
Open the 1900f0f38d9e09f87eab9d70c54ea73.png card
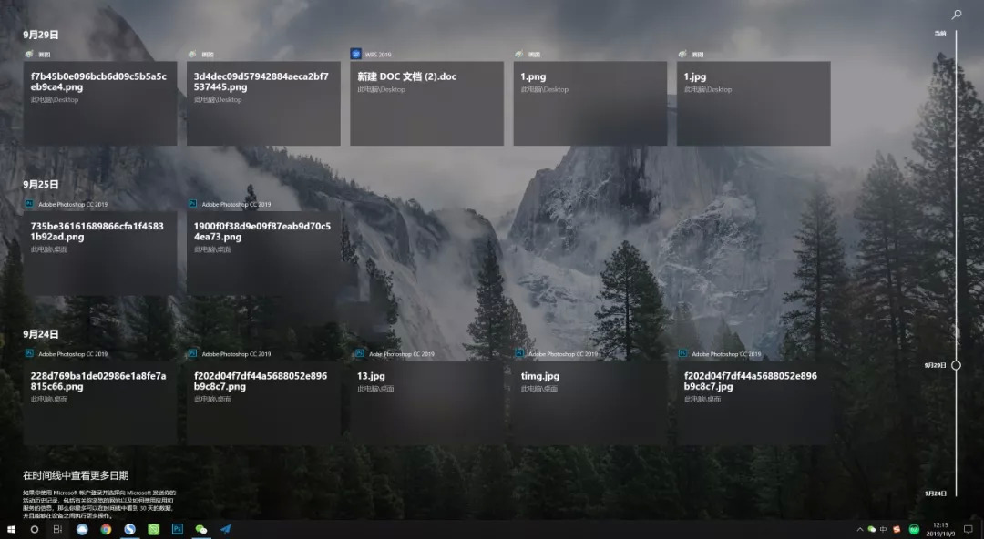tap(263, 253)
